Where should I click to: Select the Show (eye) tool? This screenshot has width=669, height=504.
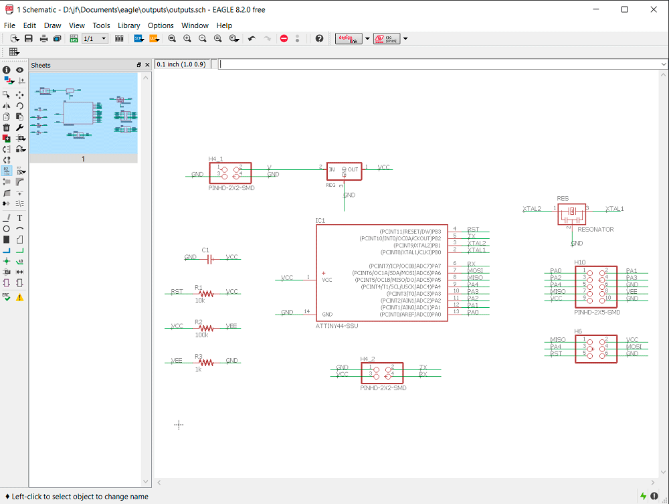[19, 70]
